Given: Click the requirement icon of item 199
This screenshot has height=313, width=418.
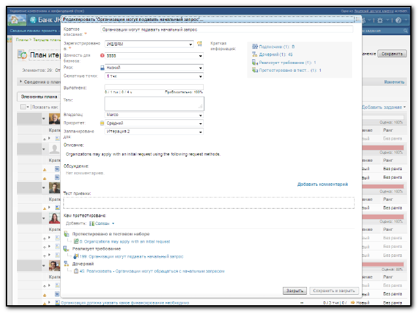Looking at the screenshot, I should tap(76, 256).
